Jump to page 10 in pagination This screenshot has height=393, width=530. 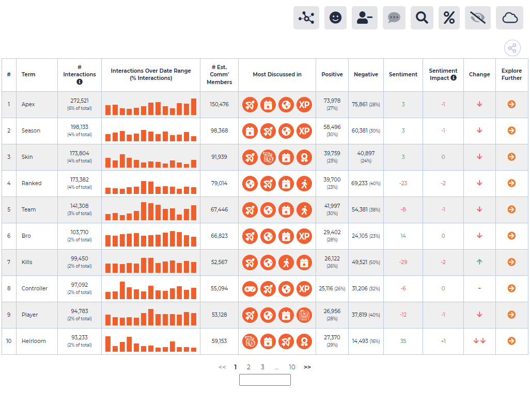pyautogui.click(x=292, y=367)
